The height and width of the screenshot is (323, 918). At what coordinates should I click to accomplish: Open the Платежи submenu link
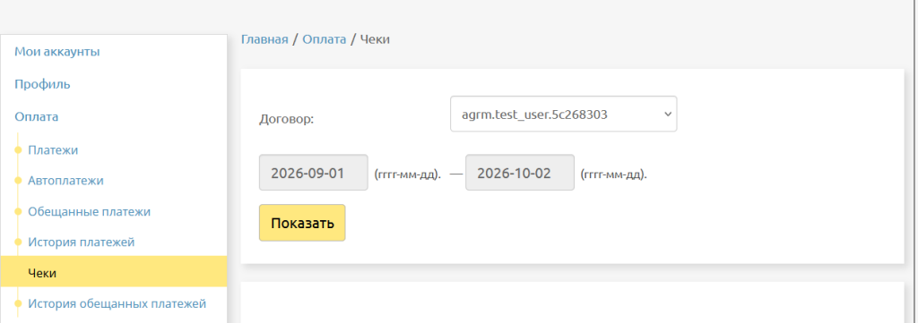pos(53,150)
